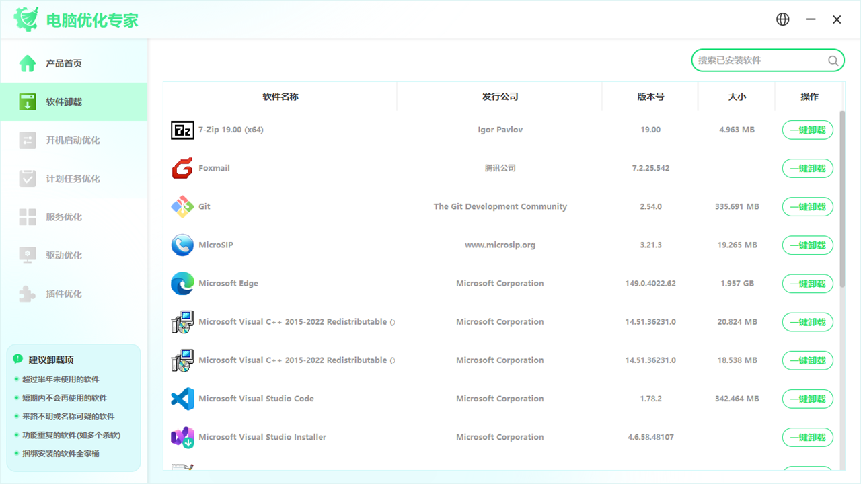Click version 1.78.2
Image resolution: width=861 pixels, height=484 pixels.
click(x=650, y=399)
